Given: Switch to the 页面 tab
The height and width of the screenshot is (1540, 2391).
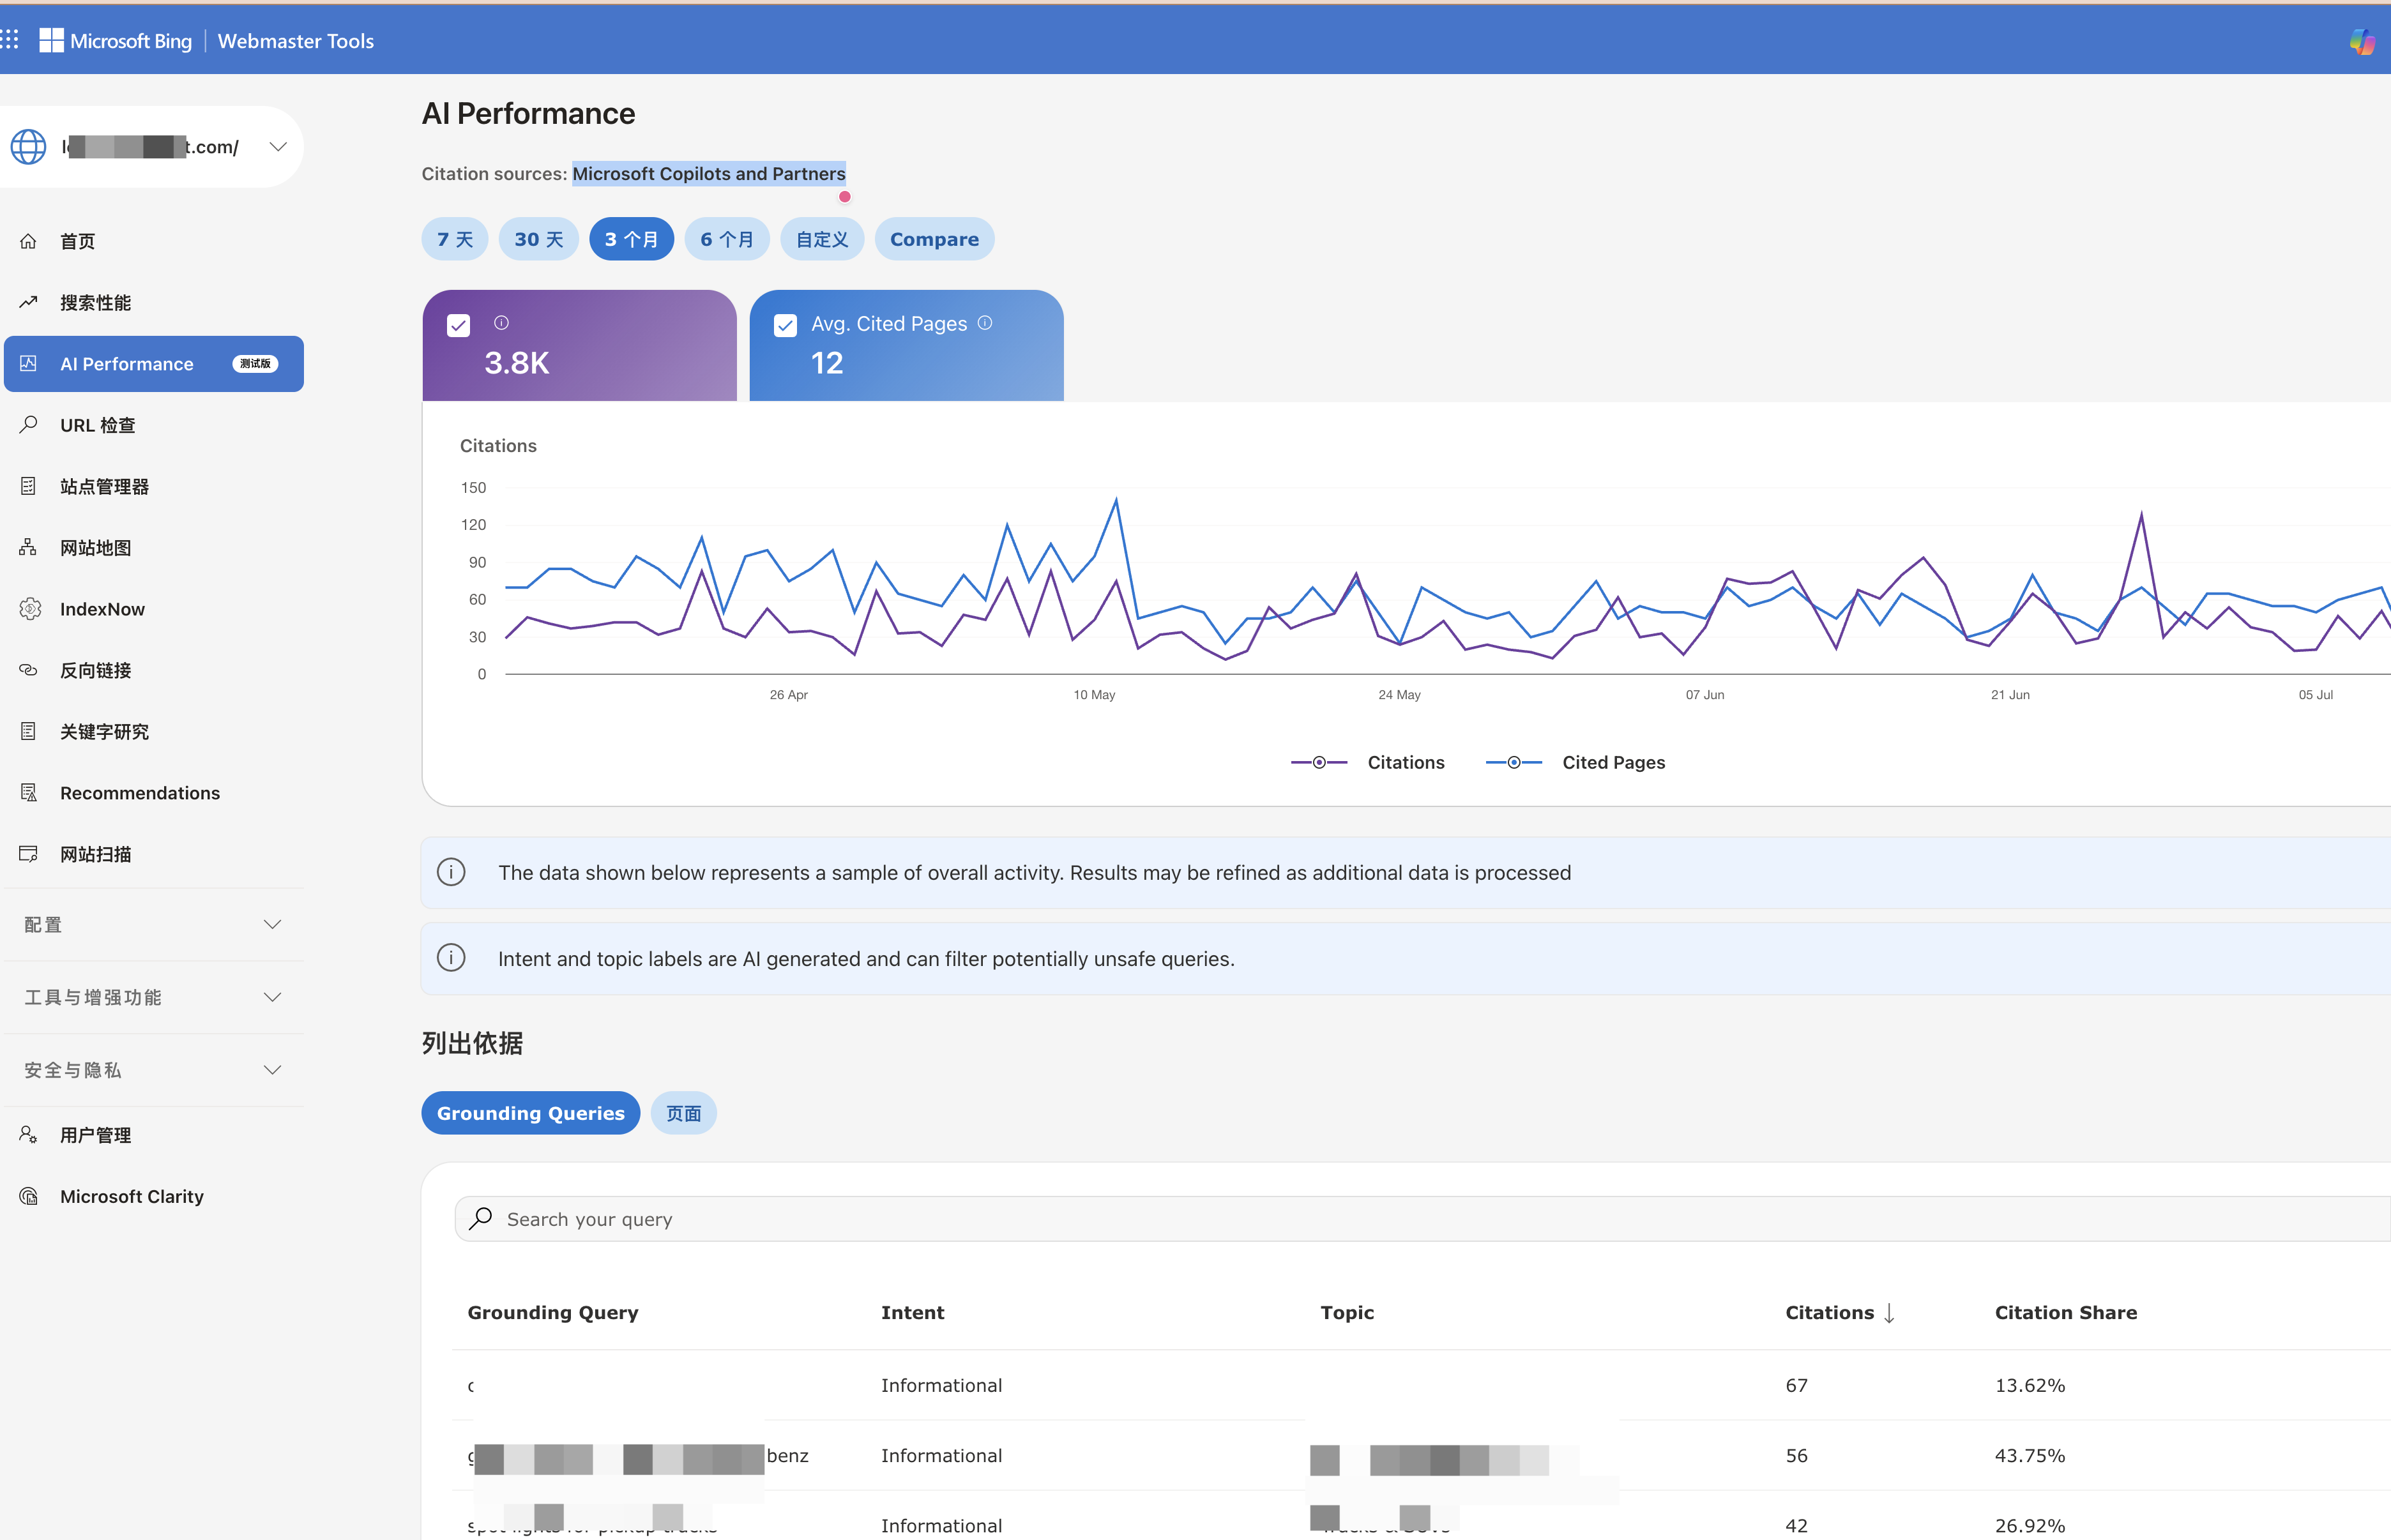Looking at the screenshot, I should (x=683, y=1113).
